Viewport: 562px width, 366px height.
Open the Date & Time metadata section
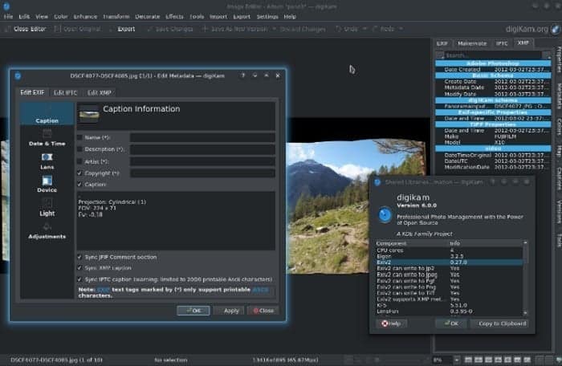point(47,138)
